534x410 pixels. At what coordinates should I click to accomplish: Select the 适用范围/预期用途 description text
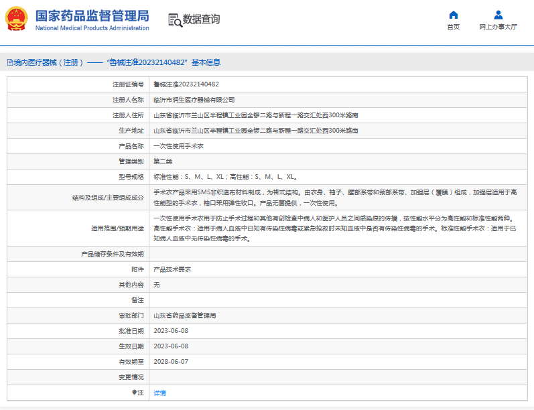pos(335,228)
